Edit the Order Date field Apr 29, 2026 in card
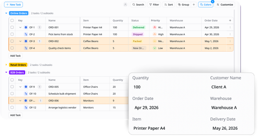The image size is (259, 138). tap(146, 108)
